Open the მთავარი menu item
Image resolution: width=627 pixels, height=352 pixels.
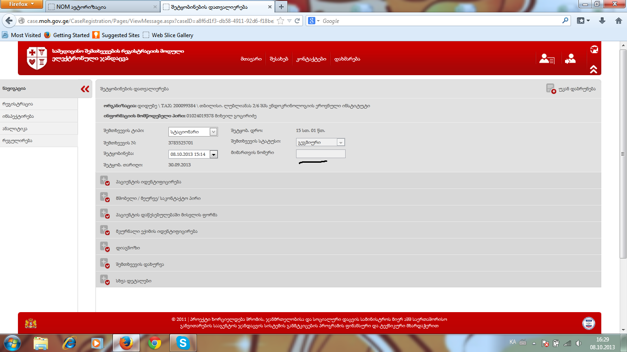tap(251, 59)
